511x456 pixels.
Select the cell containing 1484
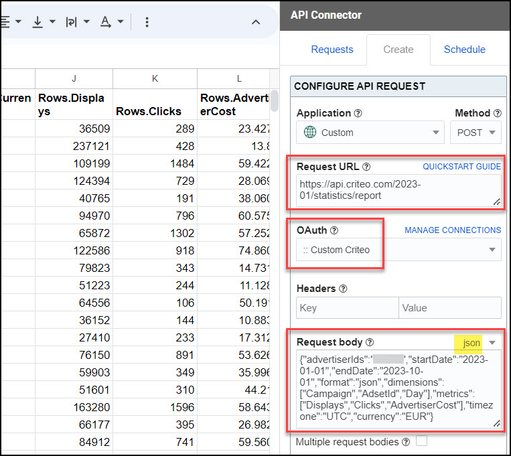click(x=155, y=163)
